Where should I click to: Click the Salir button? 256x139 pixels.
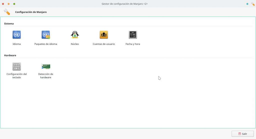click(x=242, y=134)
